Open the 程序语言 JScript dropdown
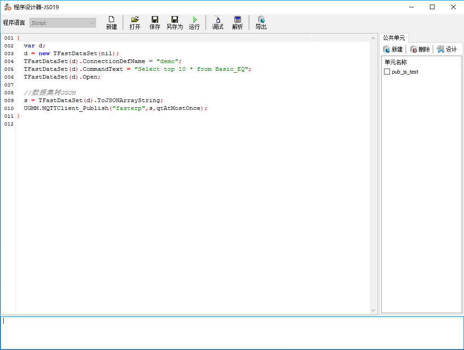 (63, 23)
